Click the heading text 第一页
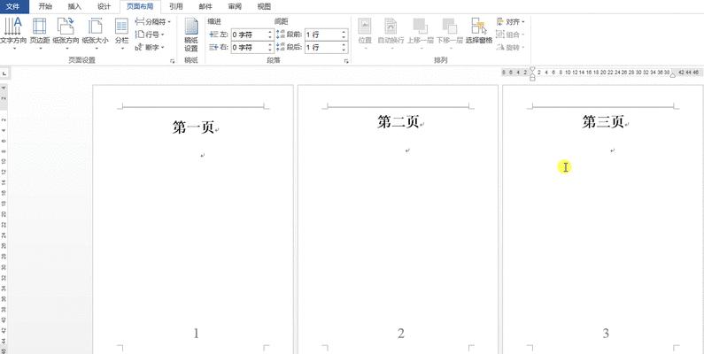The width and height of the screenshot is (704, 354). (193, 127)
